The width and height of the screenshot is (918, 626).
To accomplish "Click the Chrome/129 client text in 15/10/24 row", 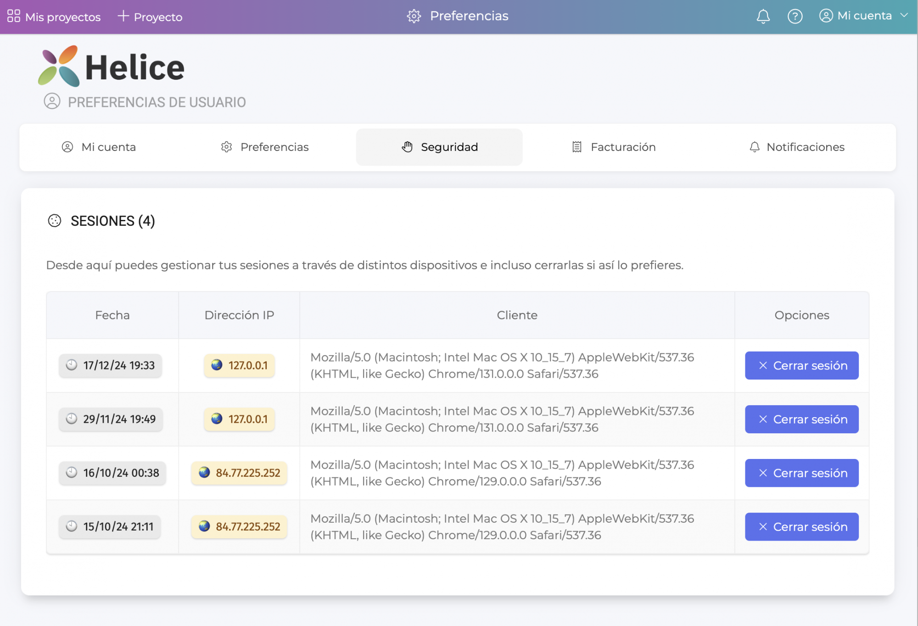I will tap(502, 526).
